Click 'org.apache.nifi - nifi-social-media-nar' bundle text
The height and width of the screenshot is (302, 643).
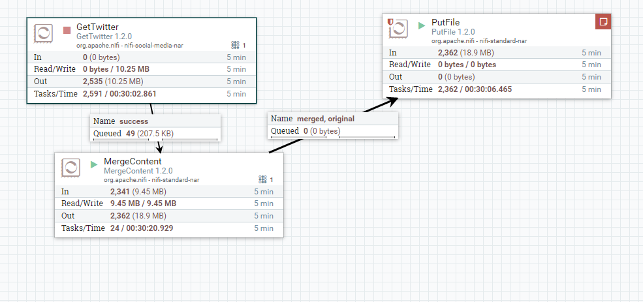click(x=130, y=46)
